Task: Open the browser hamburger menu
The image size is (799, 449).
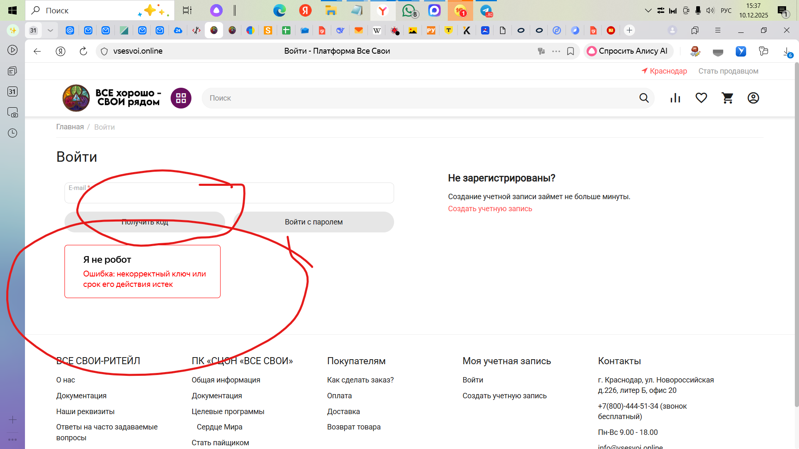Action: click(x=718, y=30)
